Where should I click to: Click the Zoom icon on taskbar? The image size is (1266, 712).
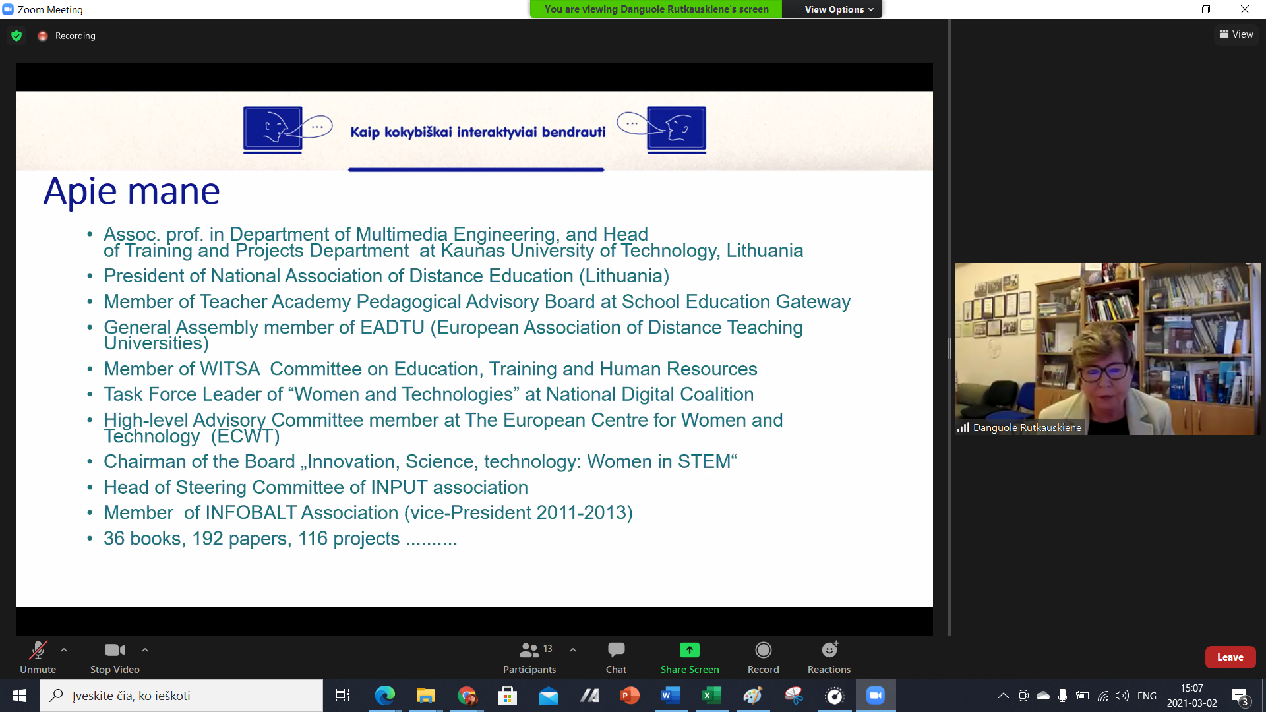coord(875,696)
